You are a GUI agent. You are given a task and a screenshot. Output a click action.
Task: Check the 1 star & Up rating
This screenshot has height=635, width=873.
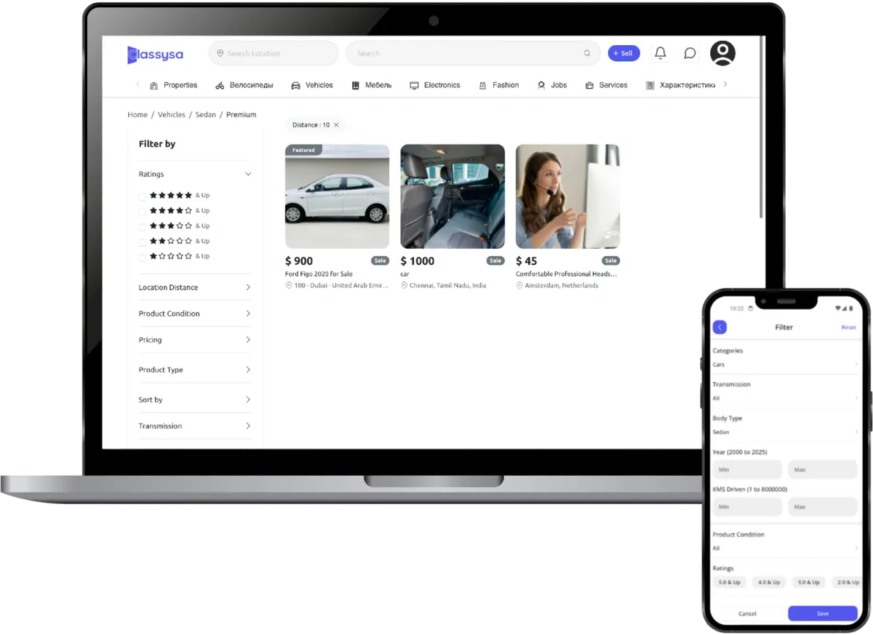click(142, 257)
